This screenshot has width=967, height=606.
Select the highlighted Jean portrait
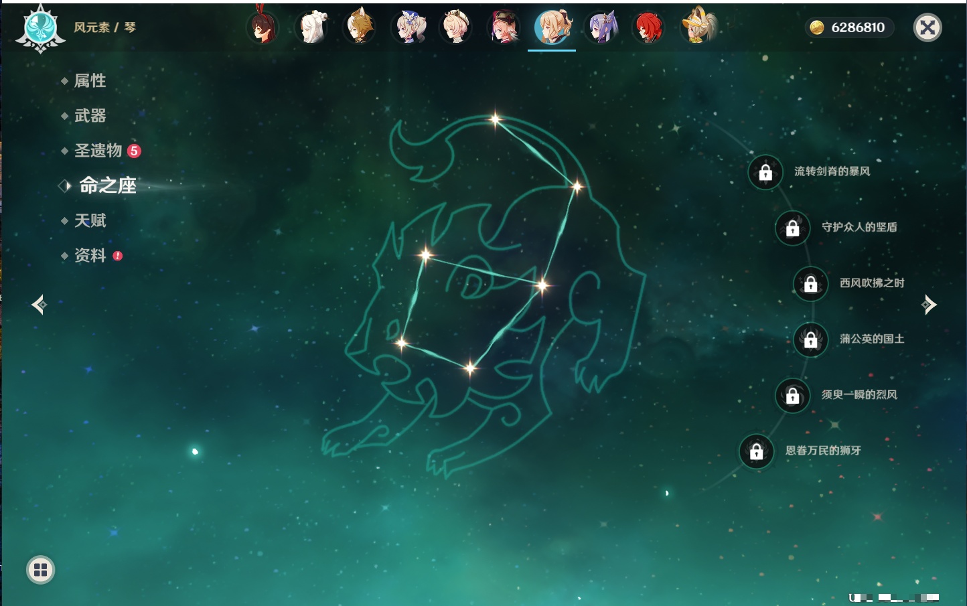(552, 27)
